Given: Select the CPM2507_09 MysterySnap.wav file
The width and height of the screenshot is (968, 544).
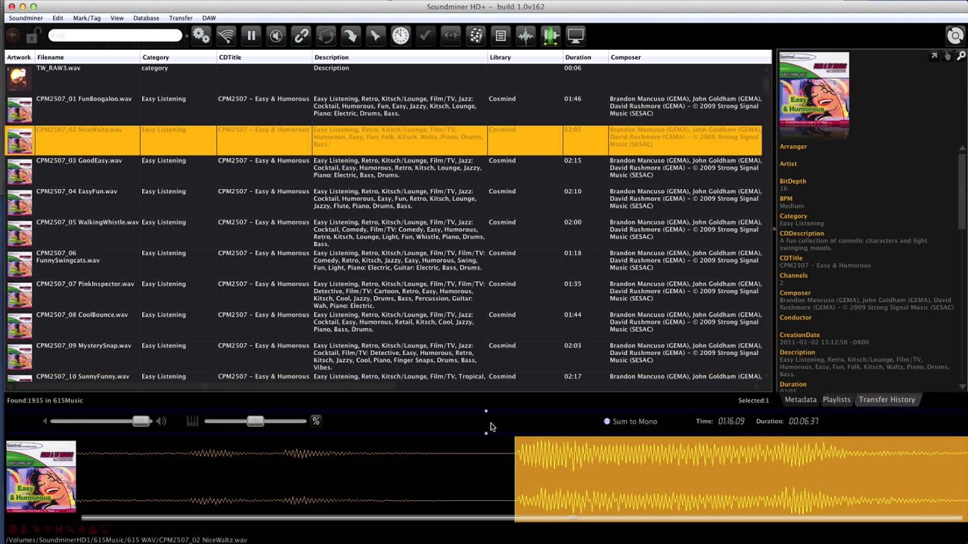Looking at the screenshot, I should pos(83,346).
